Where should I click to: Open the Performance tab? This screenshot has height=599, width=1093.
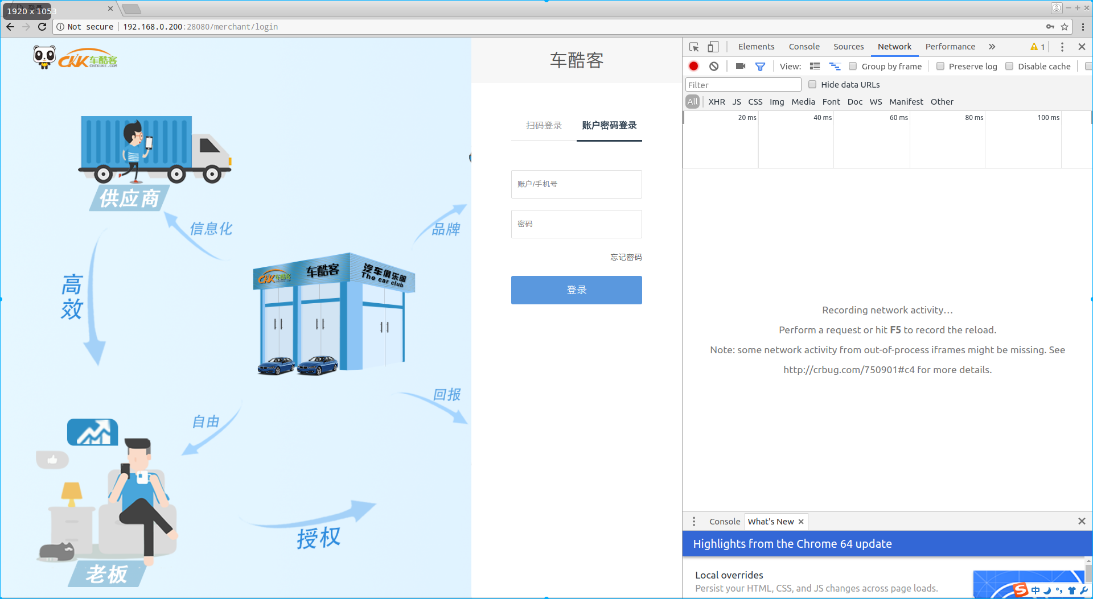click(x=950, y=47)
